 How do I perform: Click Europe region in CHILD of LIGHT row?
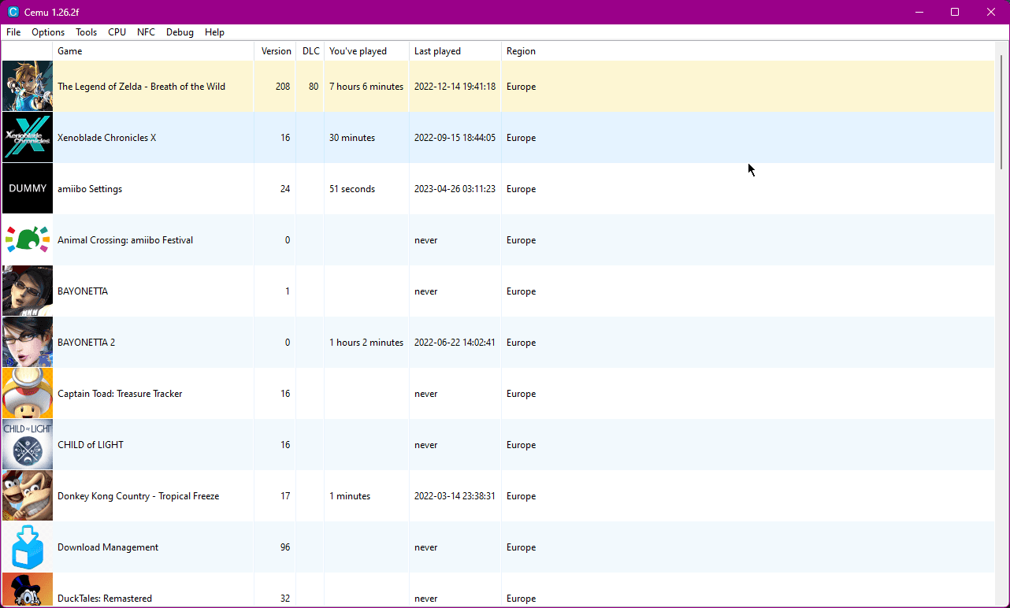click(x=521, y=445)
